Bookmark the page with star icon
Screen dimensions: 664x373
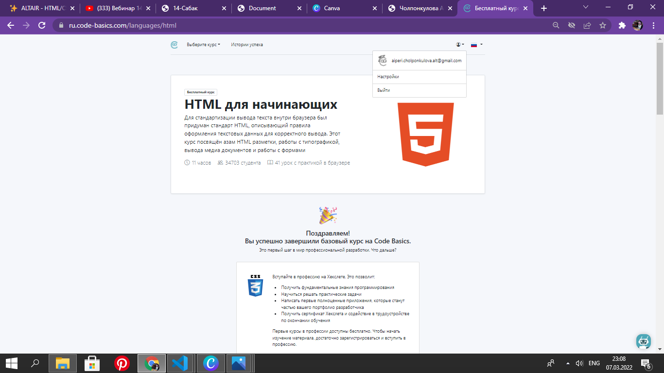coord(603,25)
